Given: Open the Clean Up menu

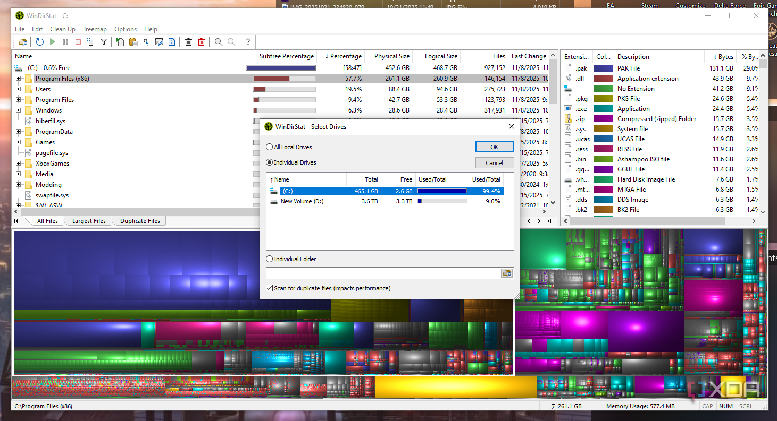Looking at the screenshot, I should [x=63, y=29].
